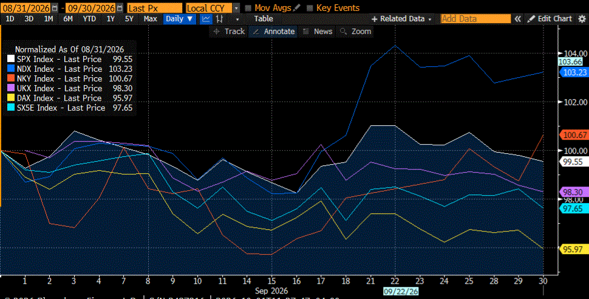Click the blue NDX Index legend swatch
This screenshot has height=299, width=589.
pyautogui.click(x=11, y=69)
